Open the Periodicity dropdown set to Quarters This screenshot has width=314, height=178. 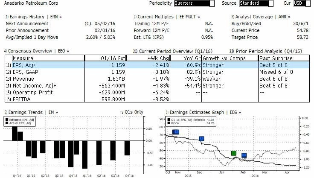tap(194, 3)
